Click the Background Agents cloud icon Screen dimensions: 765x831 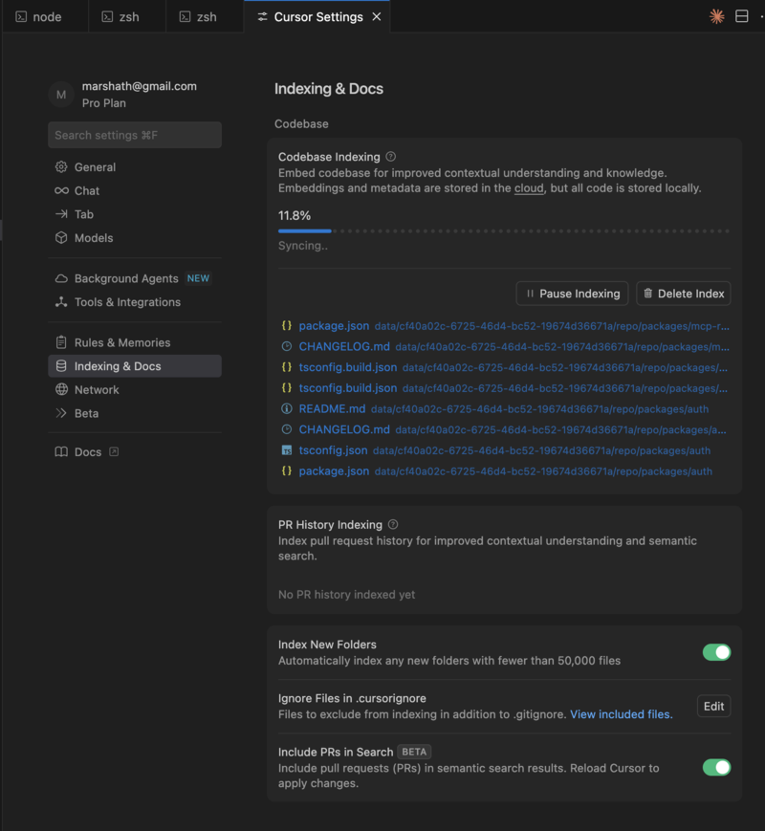point(61,278)
